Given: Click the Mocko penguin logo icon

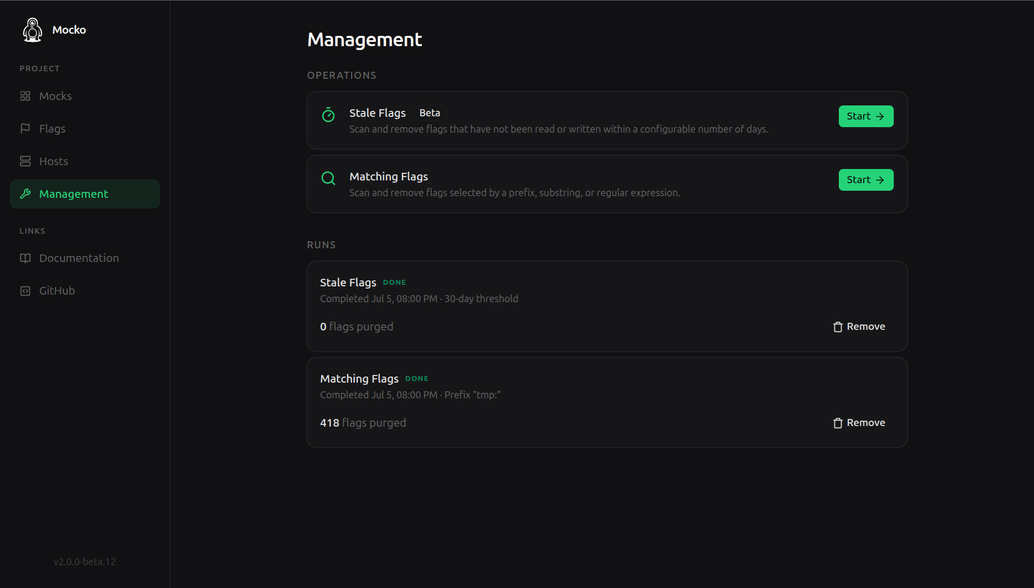Looking at the screenshot, I should click(33, 30).
